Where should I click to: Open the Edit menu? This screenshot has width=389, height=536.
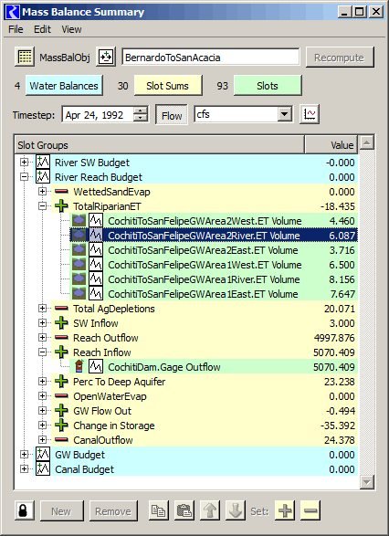42,29
